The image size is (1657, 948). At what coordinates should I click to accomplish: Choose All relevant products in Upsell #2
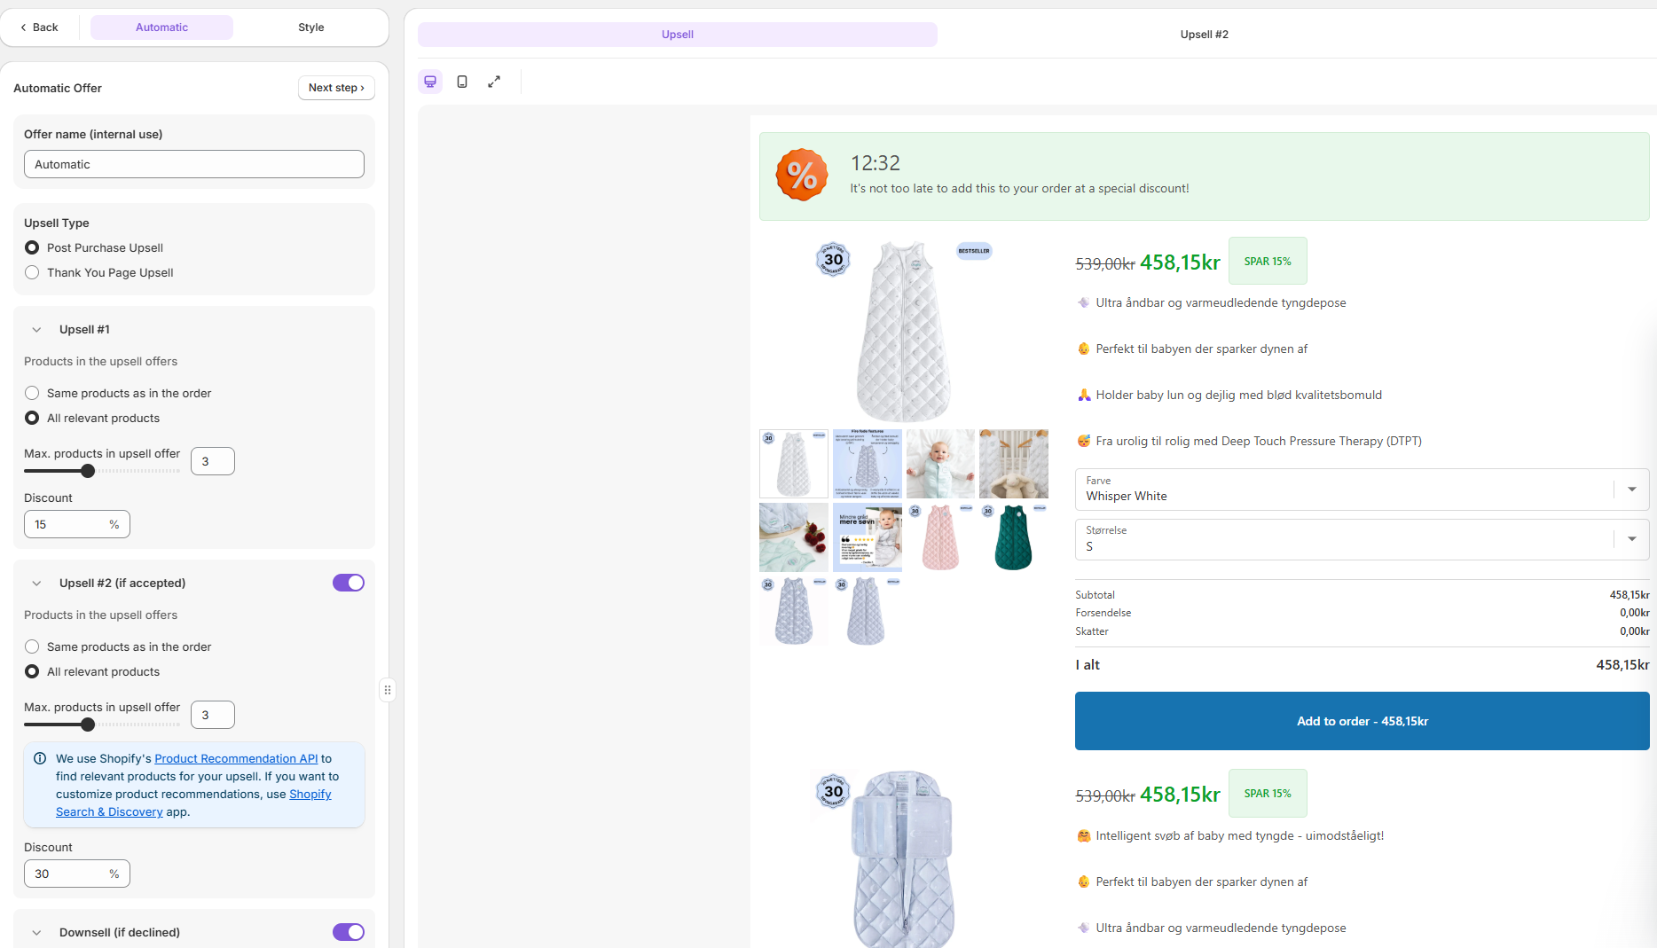point(32,671)
